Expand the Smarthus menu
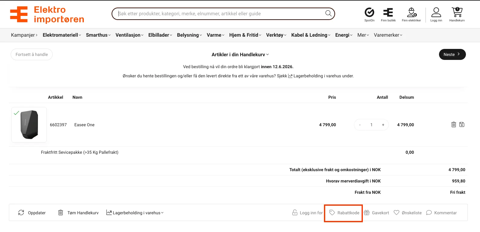The image size is (480, 232). 98,35
